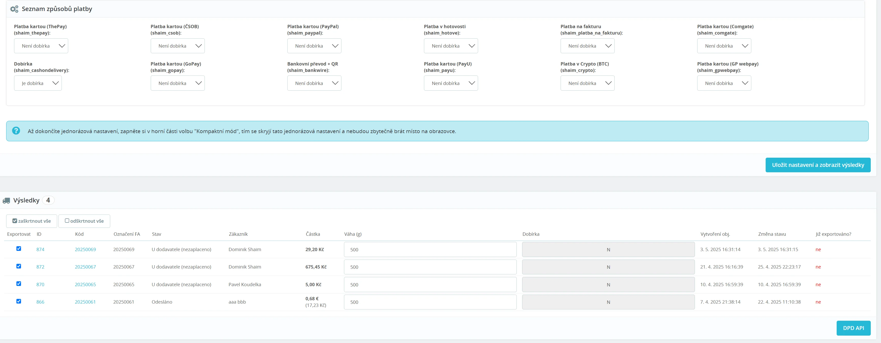Viewport: 881px width, 343px height.
Task: Expand Platba kartou (ThePay) dropdown
Action: pyautogui.click(x=41, y=46)
